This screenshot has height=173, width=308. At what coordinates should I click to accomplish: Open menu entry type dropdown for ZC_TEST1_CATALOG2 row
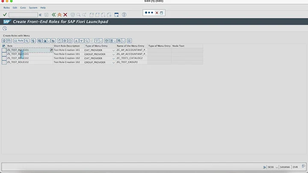coord(113,58)
